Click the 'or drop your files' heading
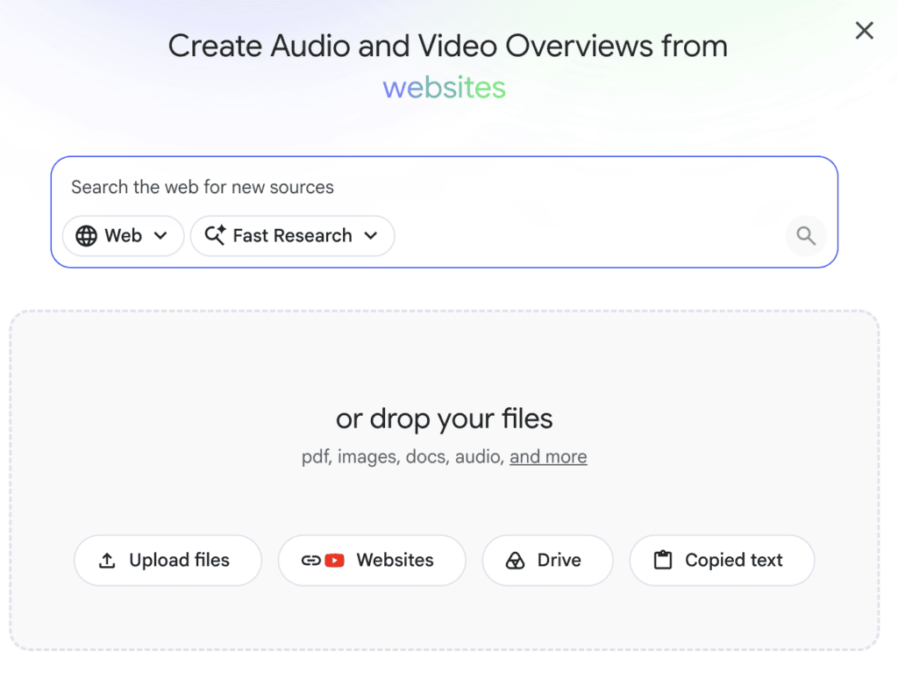The image size is (898, 680). 445,419
